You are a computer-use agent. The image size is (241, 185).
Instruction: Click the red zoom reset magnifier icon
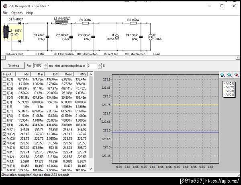[x=237, y=75]
